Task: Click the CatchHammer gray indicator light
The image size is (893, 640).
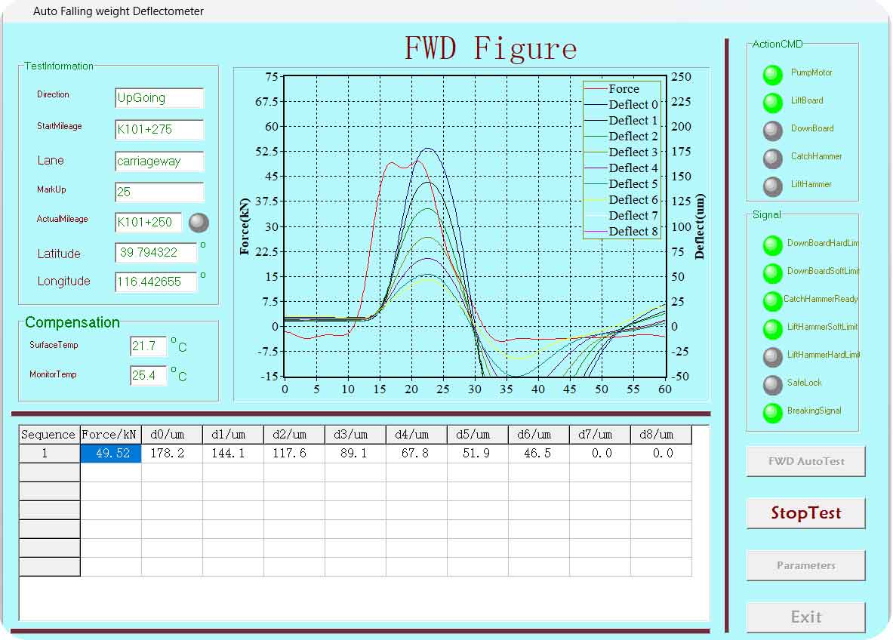Action: tap(772, 158)
